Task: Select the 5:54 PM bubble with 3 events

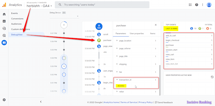Action: click(64, 58)
